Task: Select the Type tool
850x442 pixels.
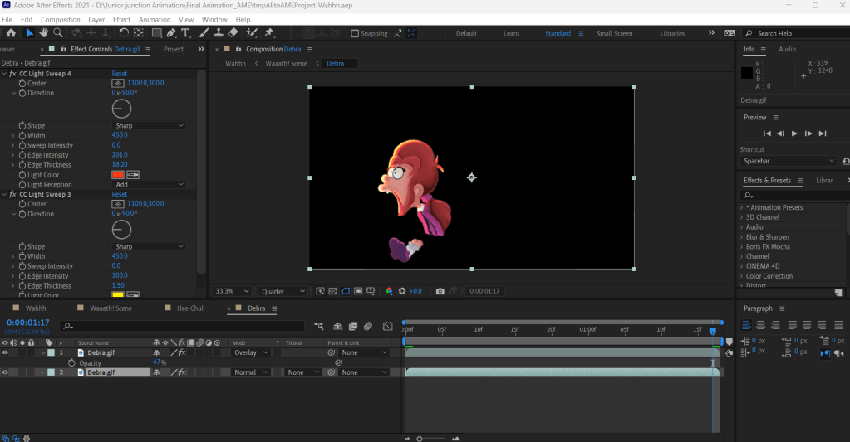Action: point(185,33)
